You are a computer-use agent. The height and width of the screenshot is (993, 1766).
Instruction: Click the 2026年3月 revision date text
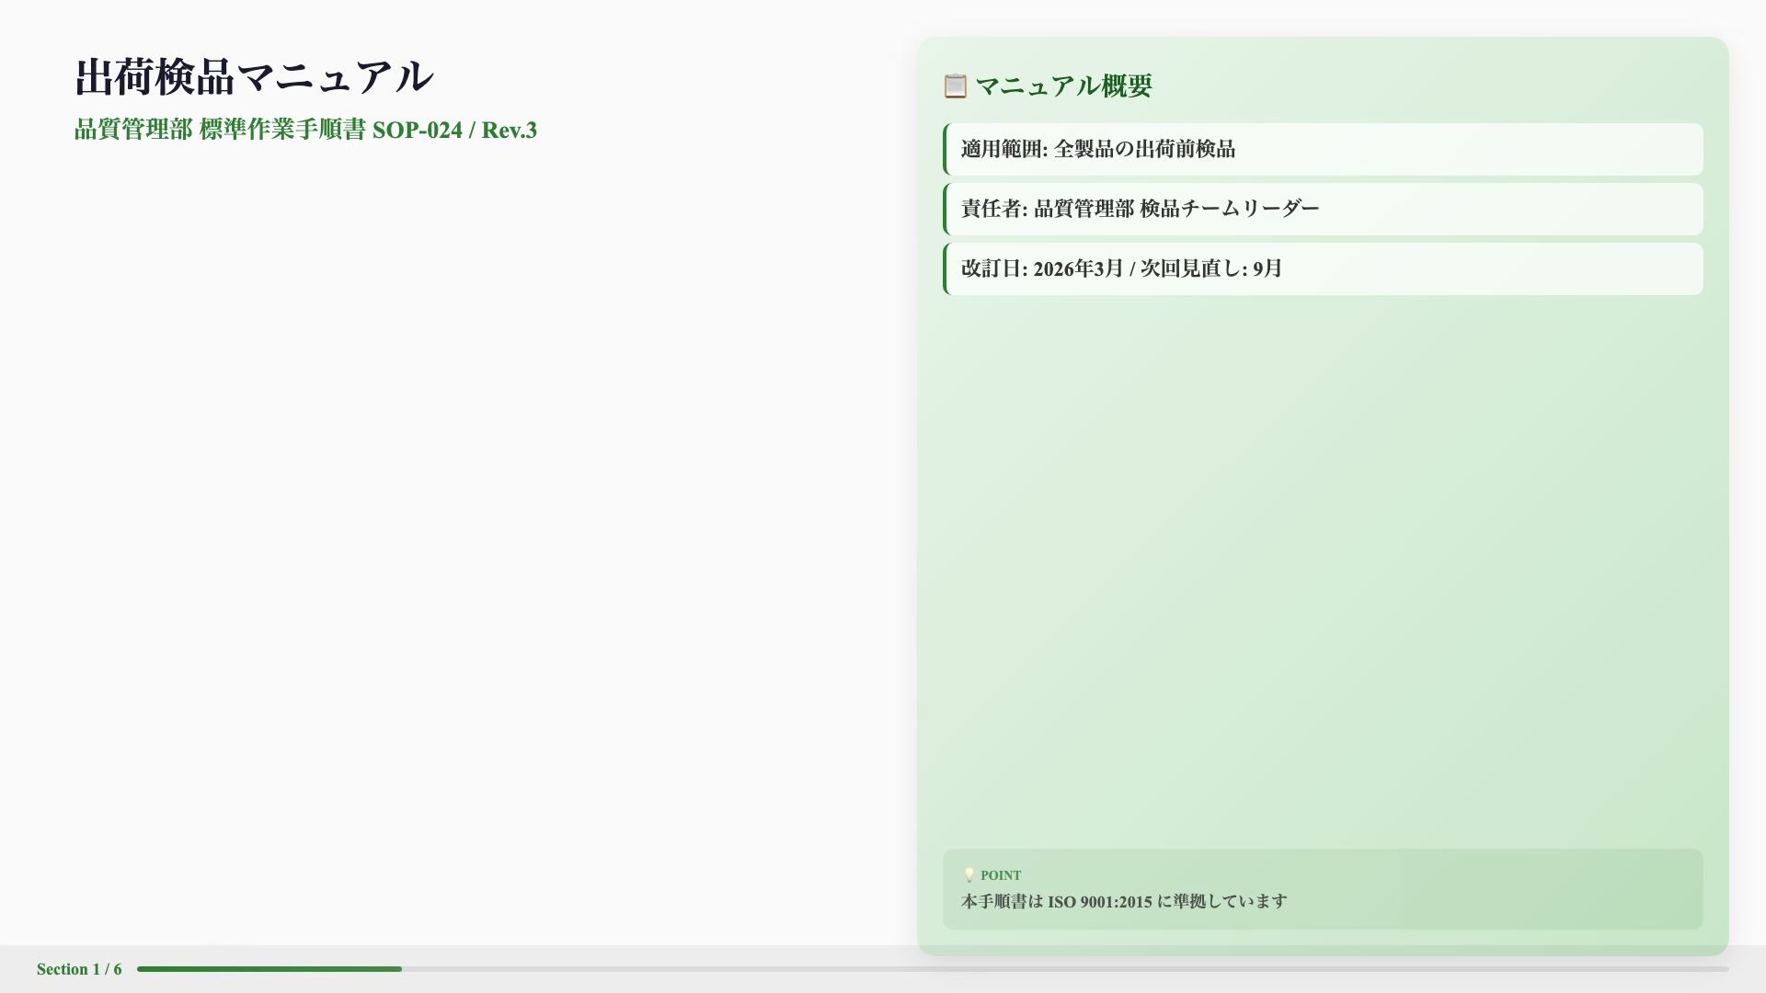click(1074, 268)
